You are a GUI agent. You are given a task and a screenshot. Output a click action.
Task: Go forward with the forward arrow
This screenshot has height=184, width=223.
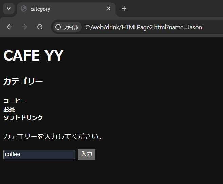(x=24, y=27)
